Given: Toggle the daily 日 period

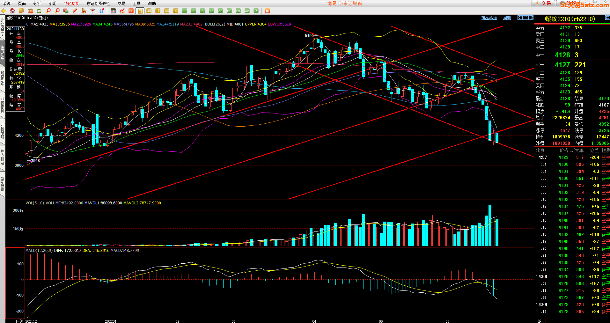Looking at the screenshot, I should (x=140, y=11).
